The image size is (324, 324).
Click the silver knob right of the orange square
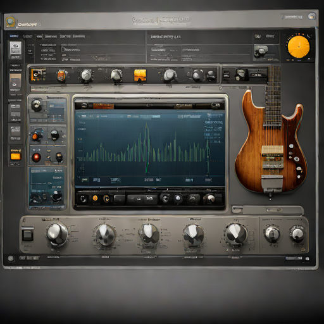pos(170,75)
